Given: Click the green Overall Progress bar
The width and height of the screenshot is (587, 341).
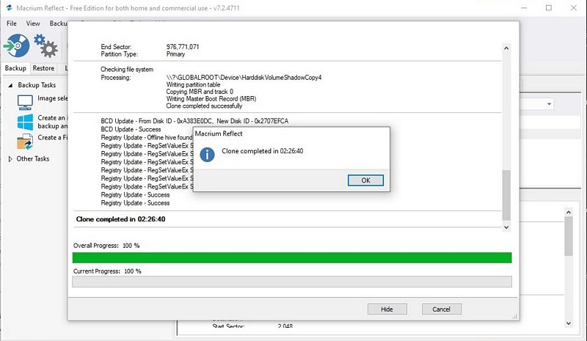Looking at the screenshot, I should [292, 257].
